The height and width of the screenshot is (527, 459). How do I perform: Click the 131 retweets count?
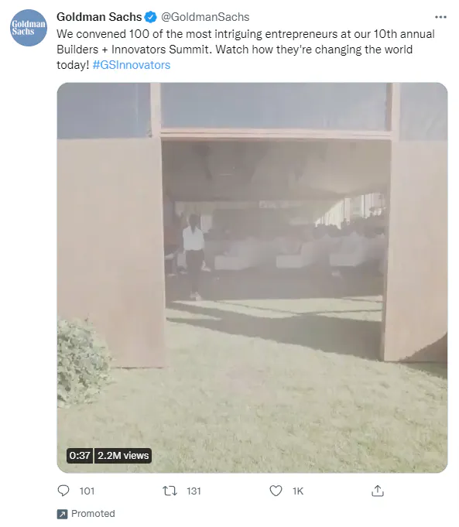194,491
